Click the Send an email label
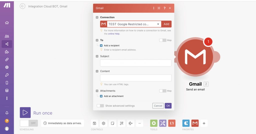This screenshot has height=134, width=256. point(195,89)
